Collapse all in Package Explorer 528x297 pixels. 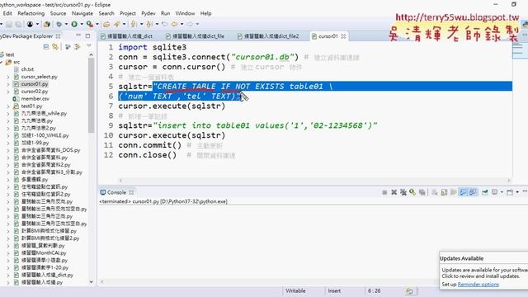click(x=46, y=47)
